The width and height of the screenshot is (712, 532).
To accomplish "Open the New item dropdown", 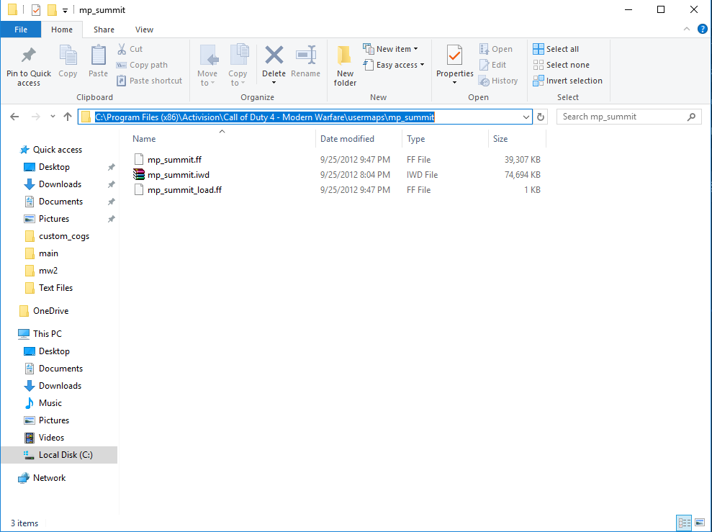I will click(x=390, y=49).
